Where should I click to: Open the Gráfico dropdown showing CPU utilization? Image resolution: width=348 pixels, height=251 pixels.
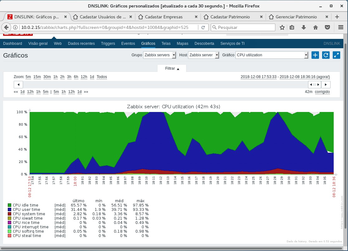coord(272,55)
